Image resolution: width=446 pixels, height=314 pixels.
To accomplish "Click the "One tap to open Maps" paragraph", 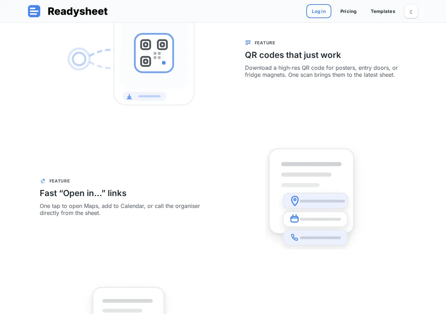I will click(120, 209).
